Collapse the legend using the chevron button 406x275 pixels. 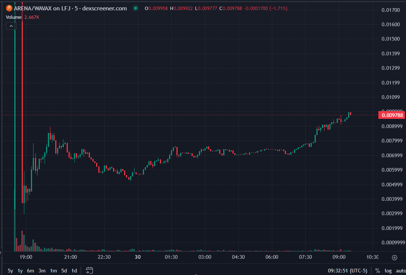(11, 26)
